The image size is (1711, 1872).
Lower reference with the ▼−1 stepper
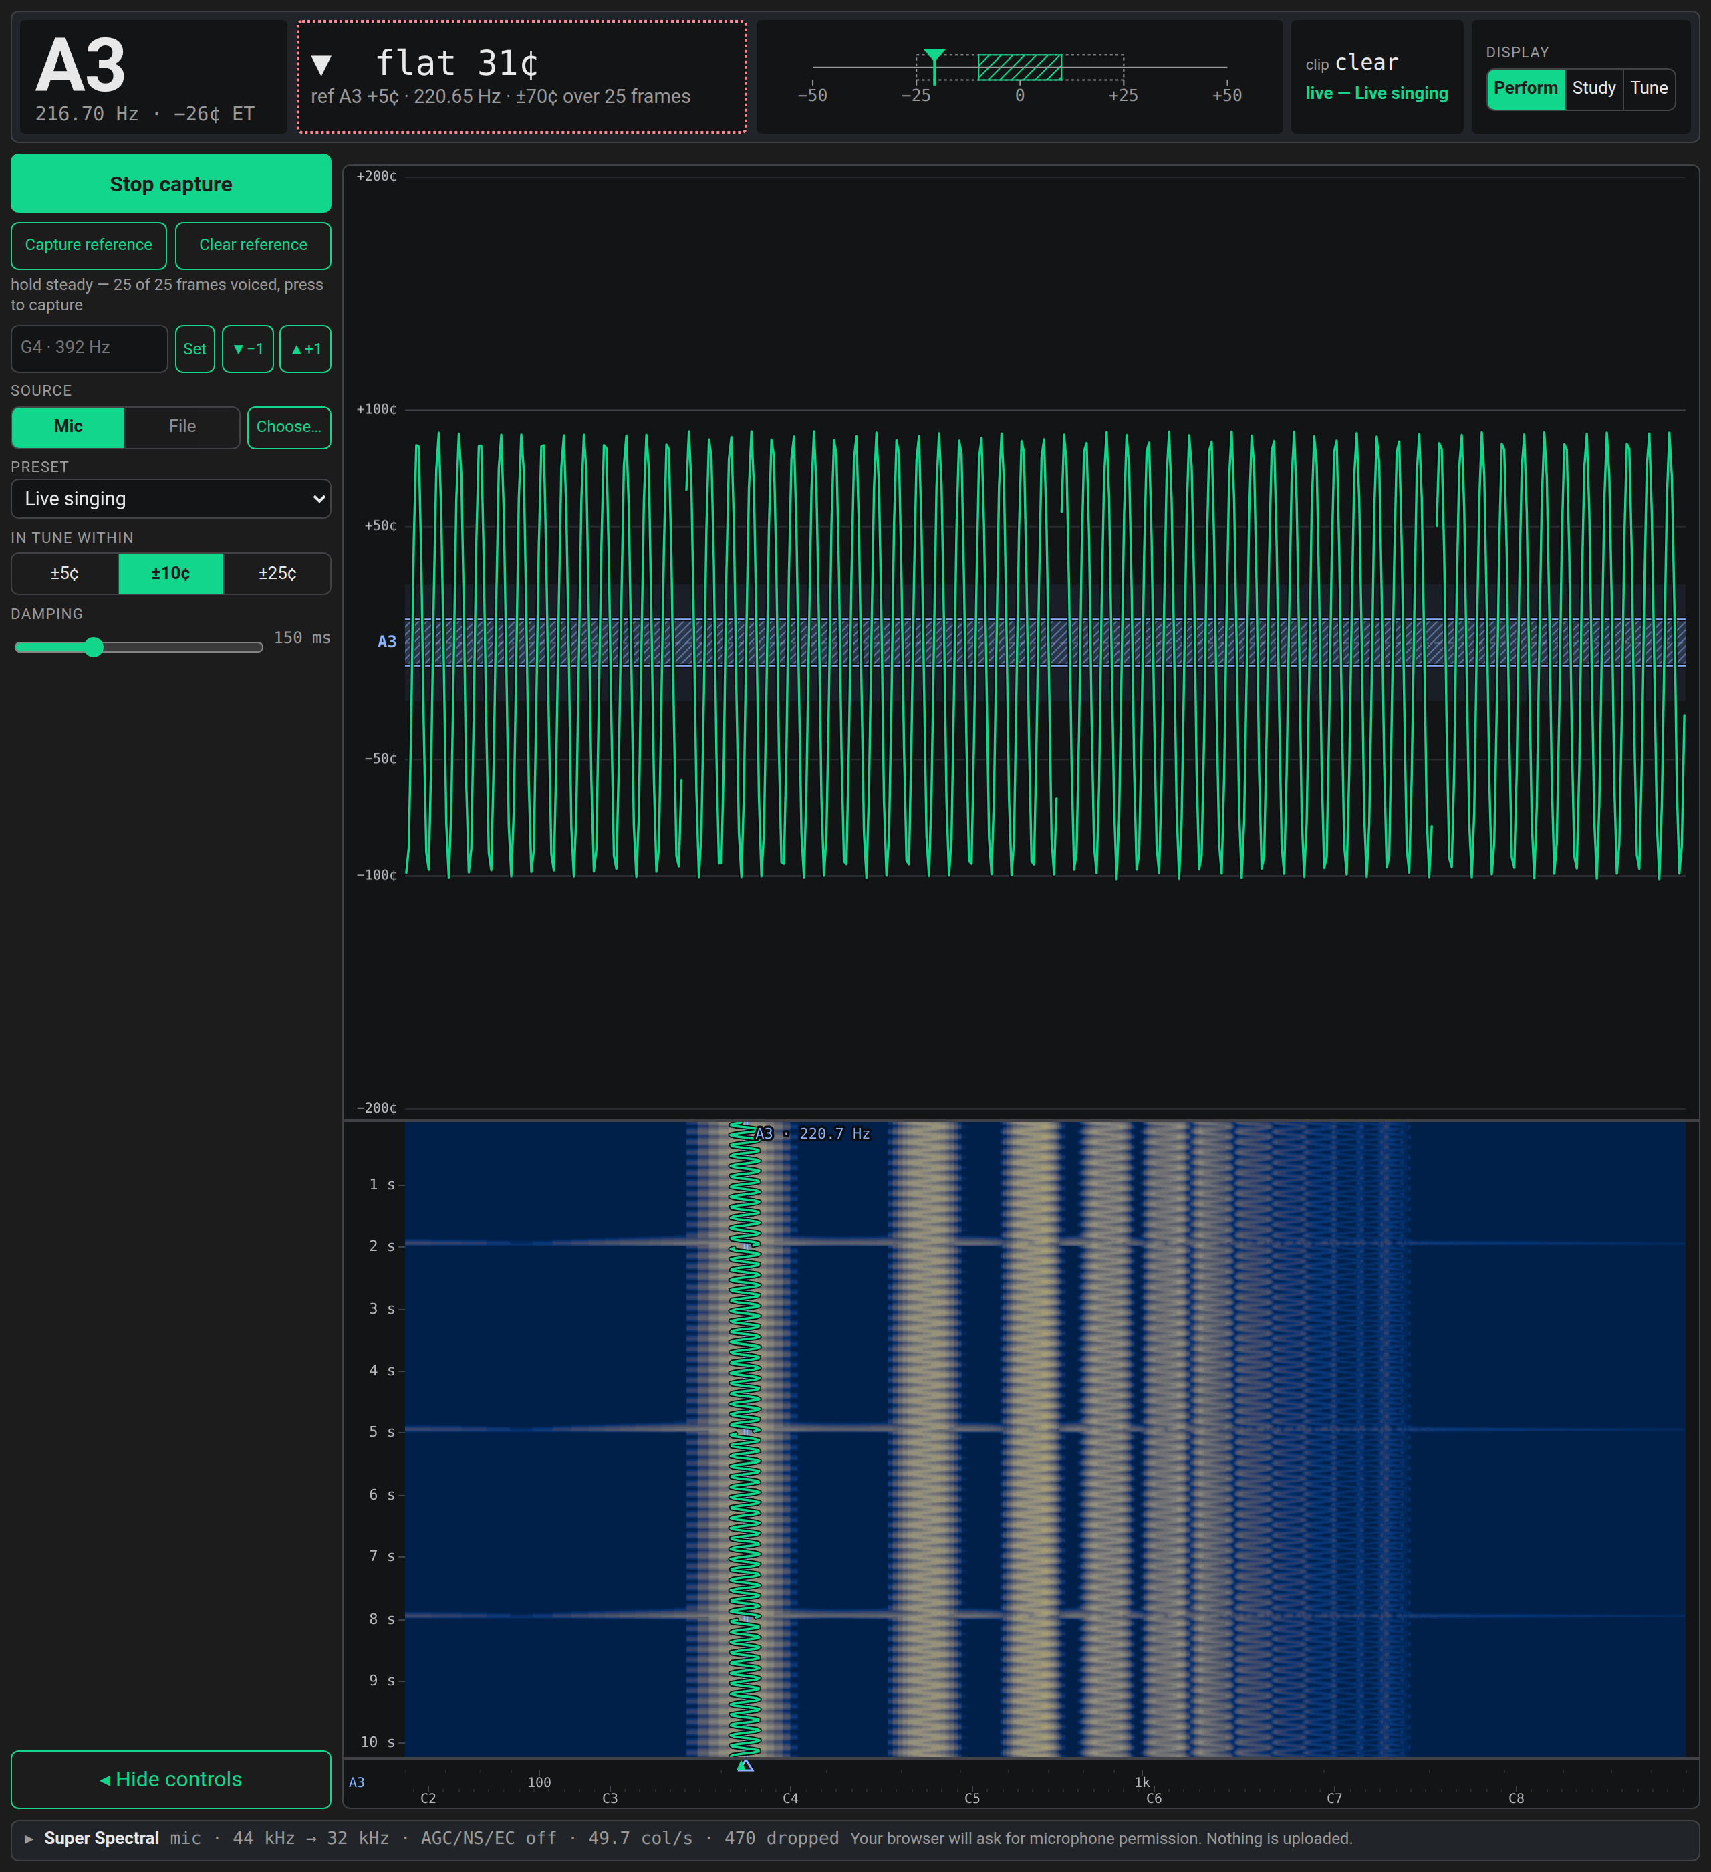[x=248, y=348]
